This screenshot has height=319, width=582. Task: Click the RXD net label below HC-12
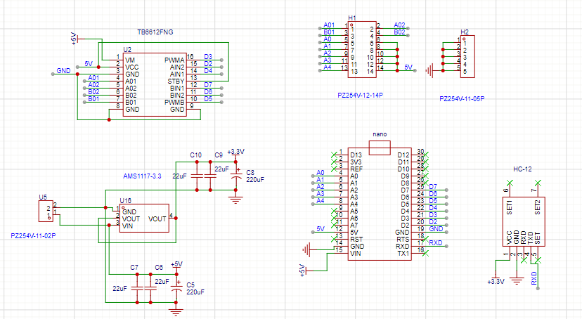534,278
